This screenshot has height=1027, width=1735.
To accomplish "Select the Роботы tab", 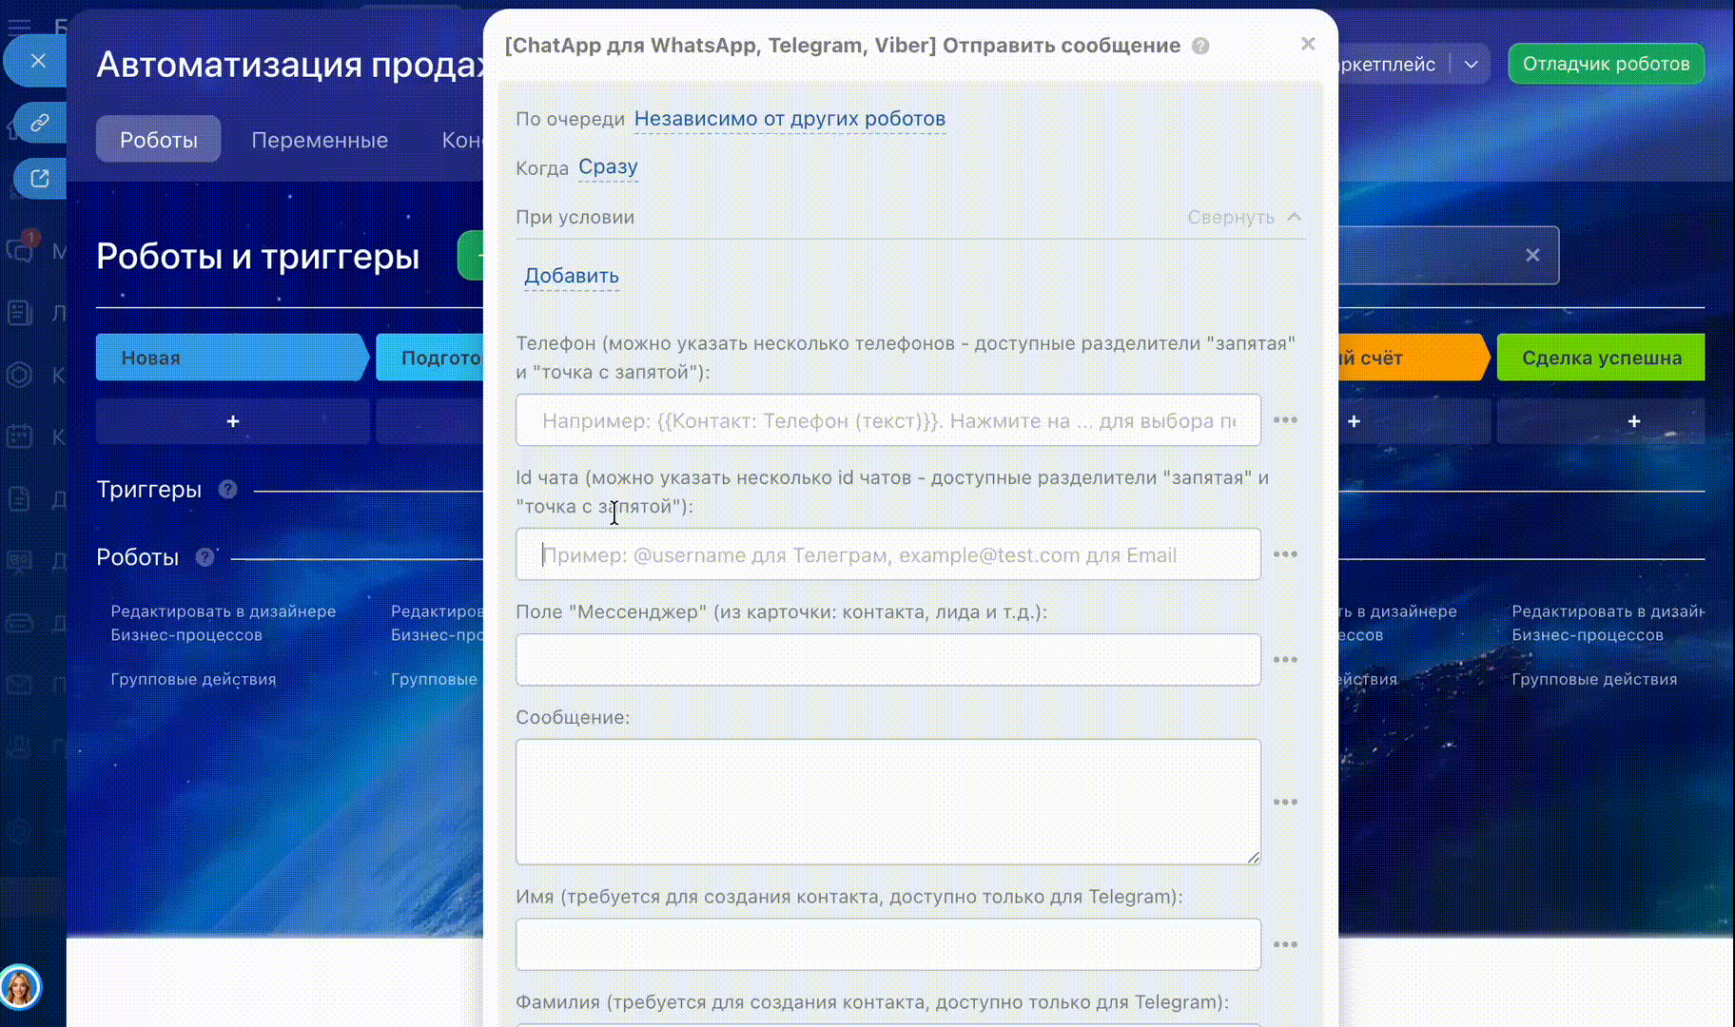I will pos(158,140).
